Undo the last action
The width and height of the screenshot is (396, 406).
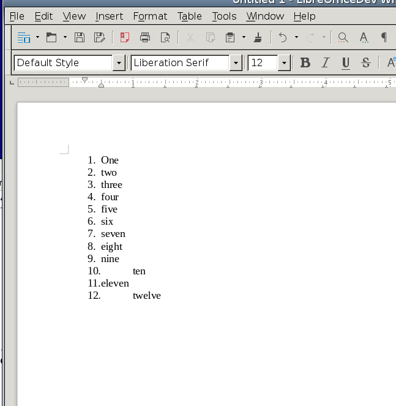(283, 37)
